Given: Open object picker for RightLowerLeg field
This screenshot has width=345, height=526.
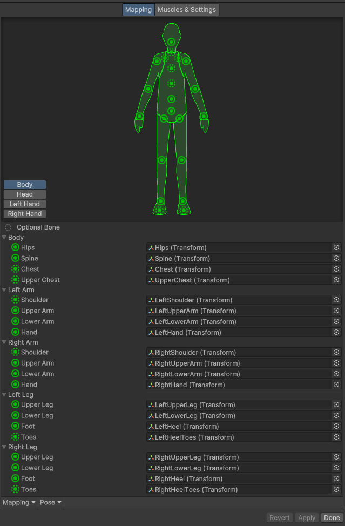Looking at the screenshot, I should [x=336, y=468].
